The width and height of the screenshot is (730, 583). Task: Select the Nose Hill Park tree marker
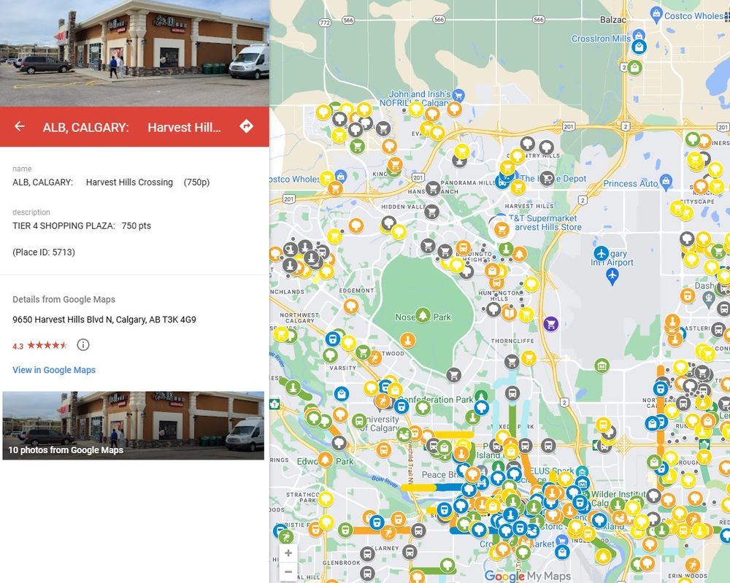click(423, 315)
